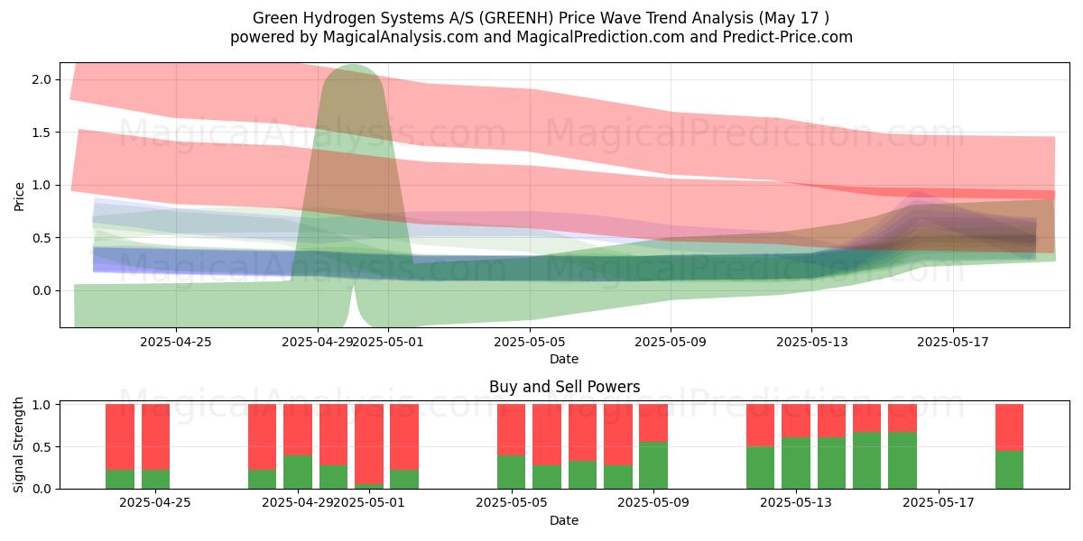Click the 2.0 tick on the Price axis
1083x541 pixels.
[x=42, y=79]
